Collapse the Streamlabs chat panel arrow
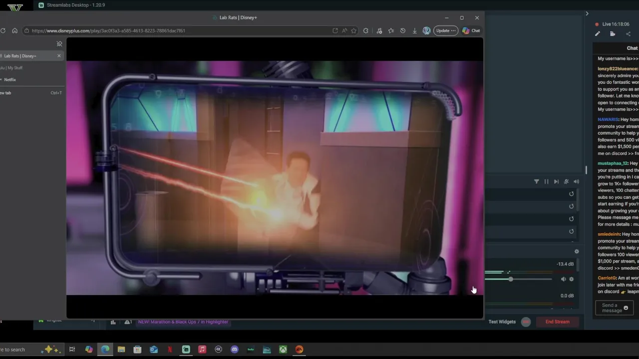 (587, 13)
